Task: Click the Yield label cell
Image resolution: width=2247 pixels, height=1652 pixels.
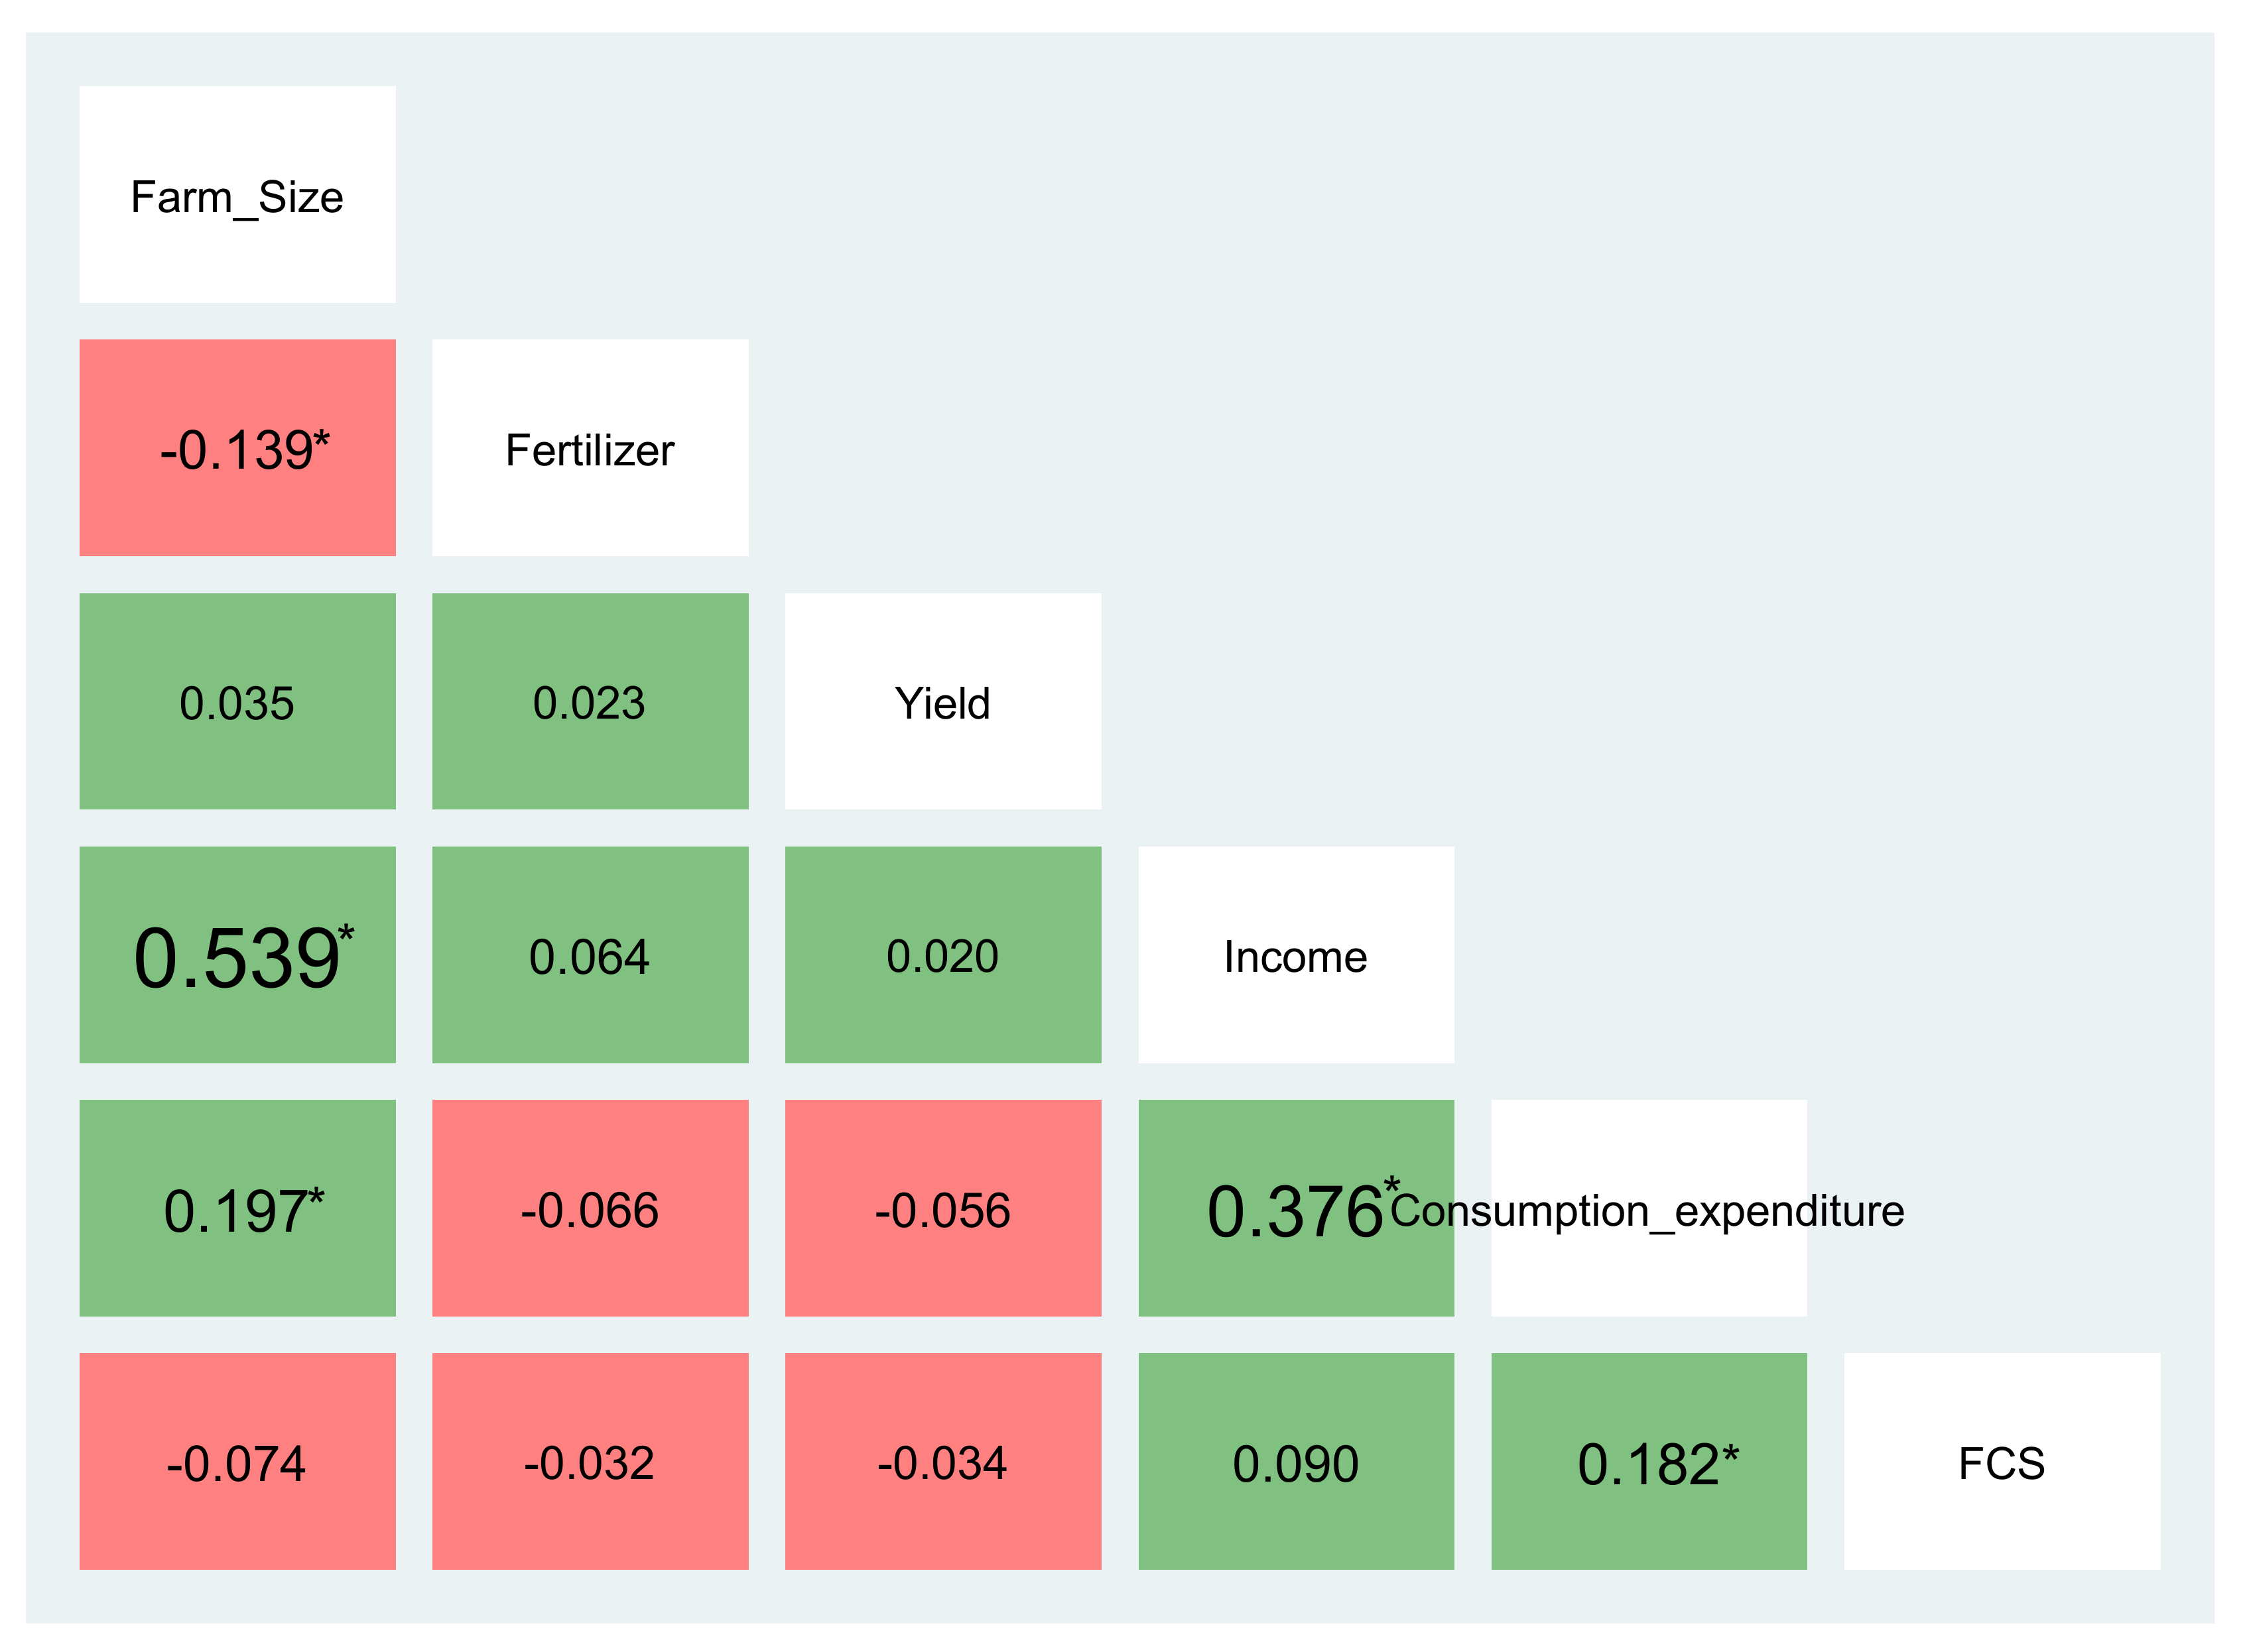Action: pyautogui.click(x=942, y=702)
